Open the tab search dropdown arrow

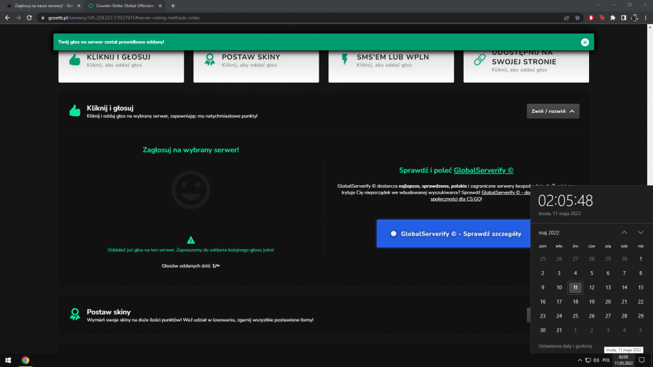tap(598, 5)
